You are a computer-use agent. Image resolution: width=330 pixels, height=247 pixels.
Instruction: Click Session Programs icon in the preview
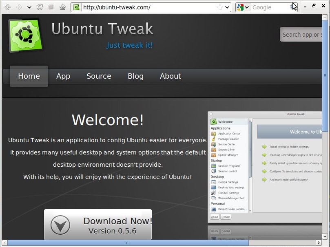click(213, 166)
